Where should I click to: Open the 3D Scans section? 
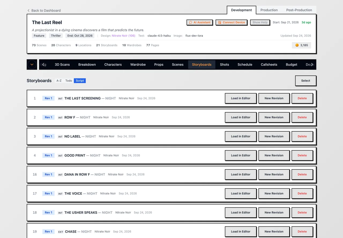click(x=62, y=65)
